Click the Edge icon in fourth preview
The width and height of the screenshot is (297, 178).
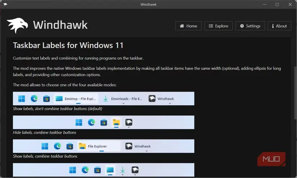tap(85, 170)
